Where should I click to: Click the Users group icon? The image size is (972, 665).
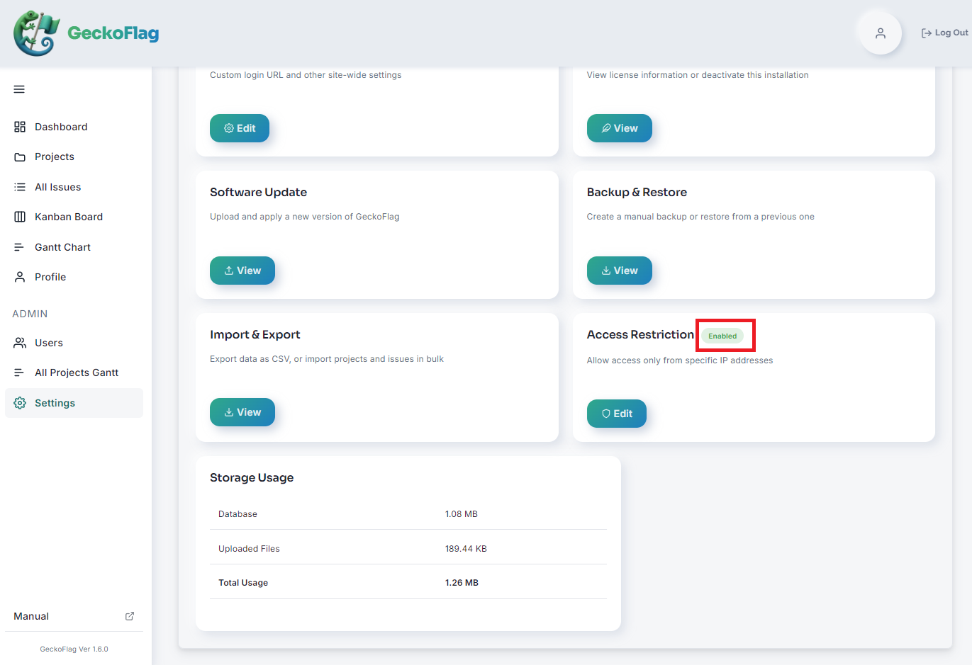[20, 343]
